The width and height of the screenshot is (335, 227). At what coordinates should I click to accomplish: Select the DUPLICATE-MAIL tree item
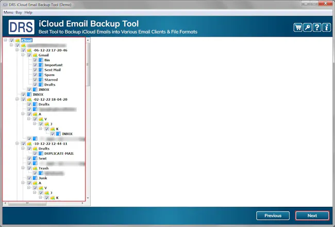[x=59, y=153]
